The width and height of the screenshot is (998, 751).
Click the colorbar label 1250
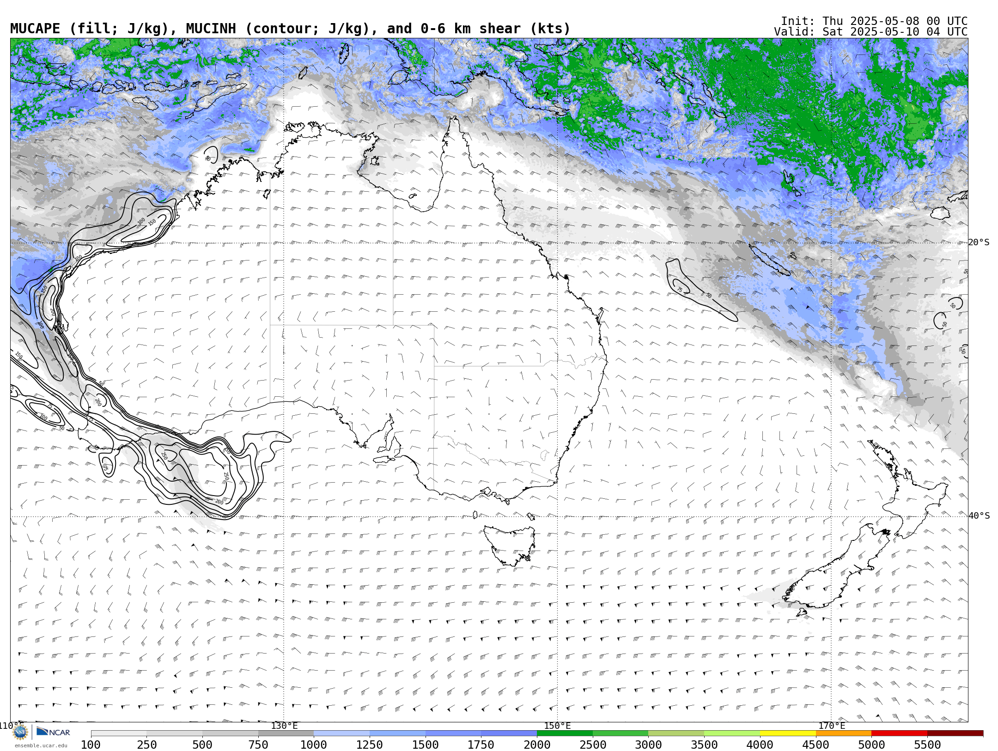(x=370, y=745)
